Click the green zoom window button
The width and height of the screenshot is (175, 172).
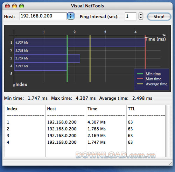click(x=21, y=6)
